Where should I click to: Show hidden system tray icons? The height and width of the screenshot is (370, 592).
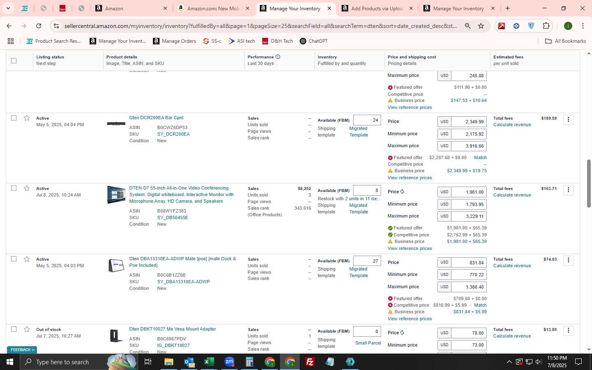click(509, 362)
